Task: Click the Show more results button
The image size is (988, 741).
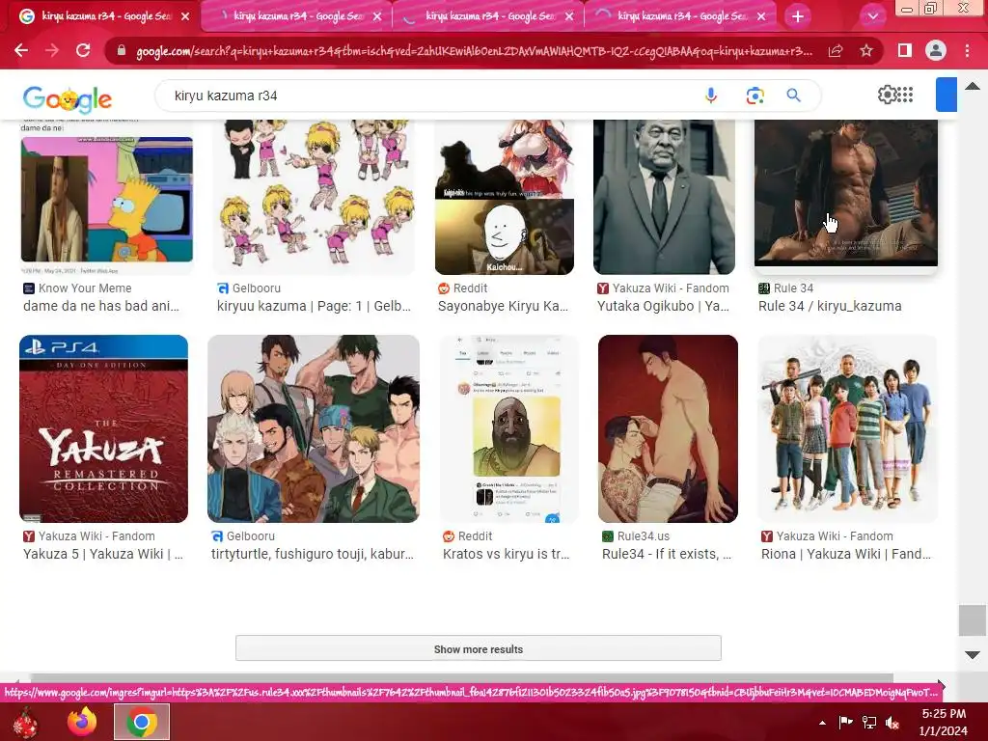Action: pos(479,648)
